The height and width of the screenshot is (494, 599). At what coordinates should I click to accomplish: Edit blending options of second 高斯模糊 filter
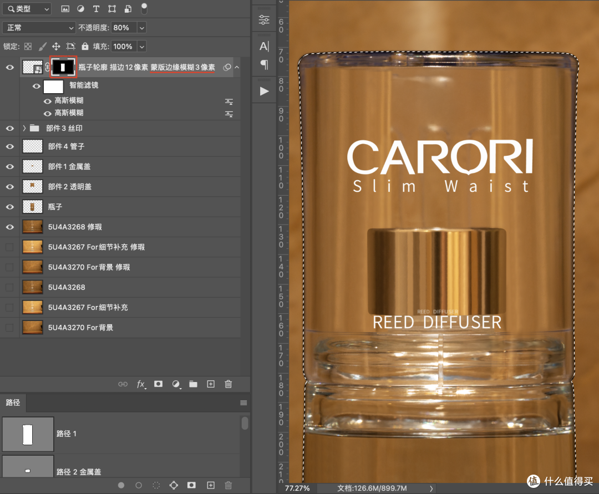point(229,114)
